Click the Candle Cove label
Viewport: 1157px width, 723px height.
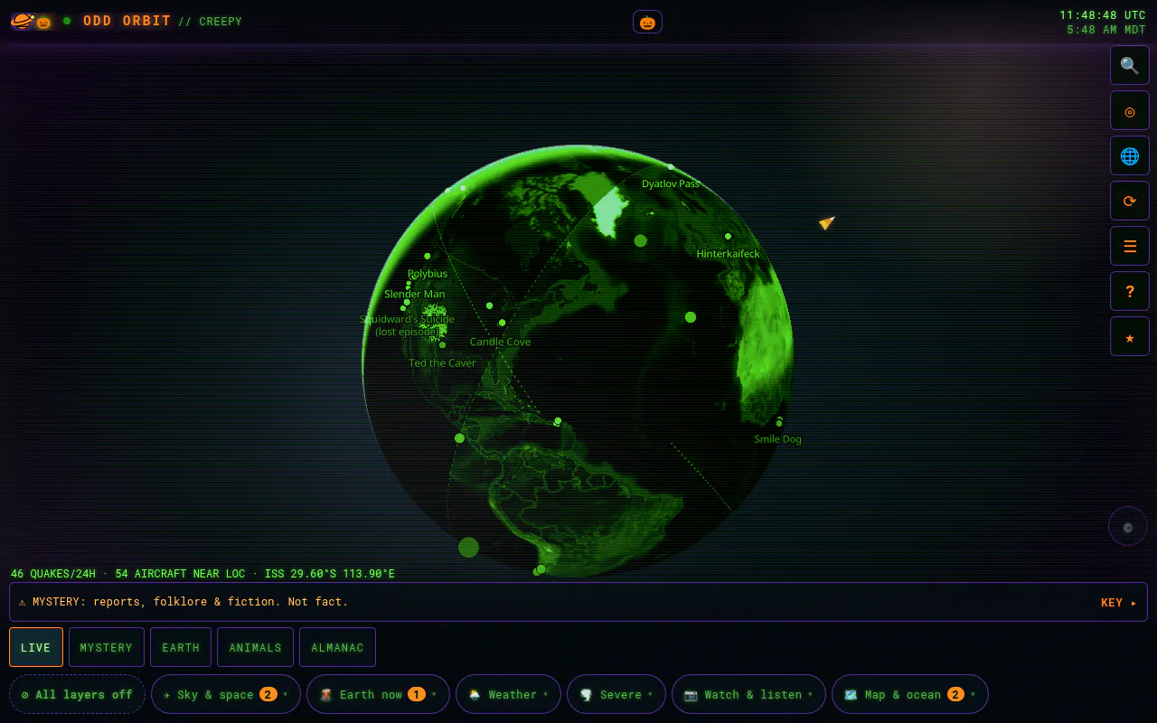(x=500, y=342)
